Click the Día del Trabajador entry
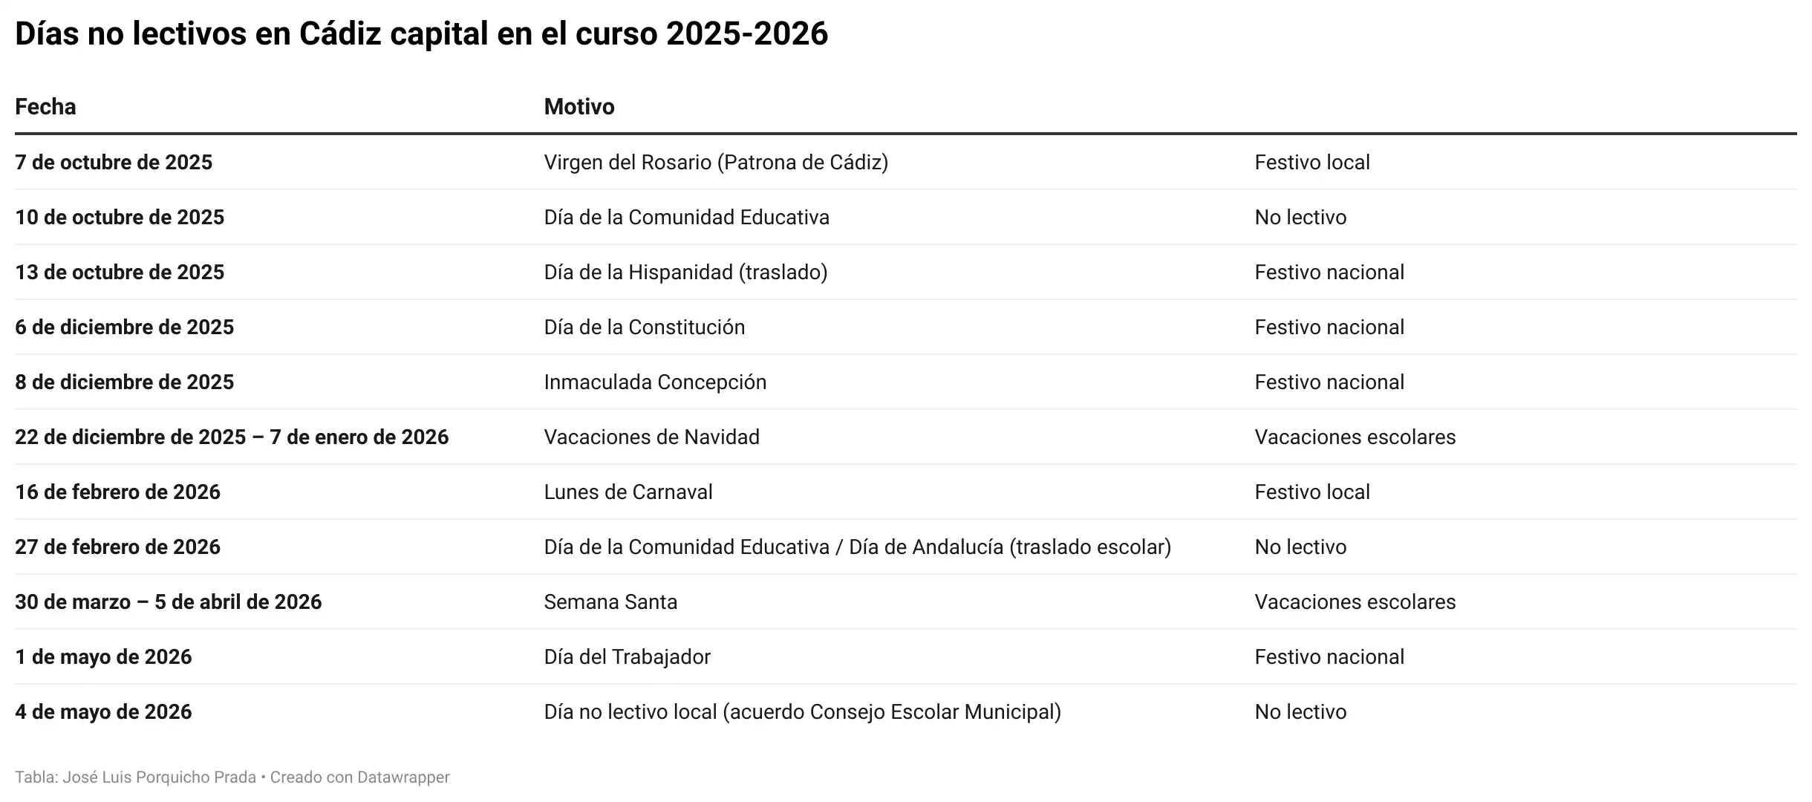Screen dimensions: 1812x802 coord(627,657)
